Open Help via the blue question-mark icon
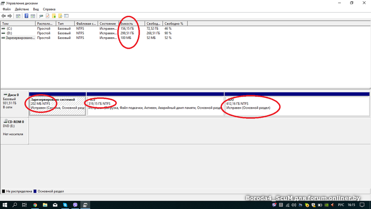Image resolution: width=371 pixels, height=209 pixels. point(26,16)
